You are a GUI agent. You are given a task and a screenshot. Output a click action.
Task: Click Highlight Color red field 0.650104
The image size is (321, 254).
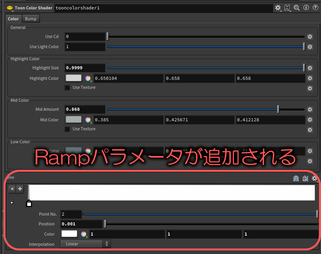pyautogui.click(x=128, y=78)
